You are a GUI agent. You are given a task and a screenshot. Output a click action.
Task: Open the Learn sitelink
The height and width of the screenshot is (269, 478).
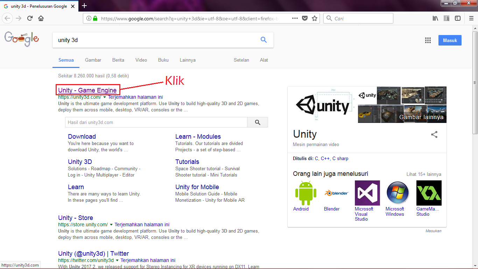(x=76, y=187)
